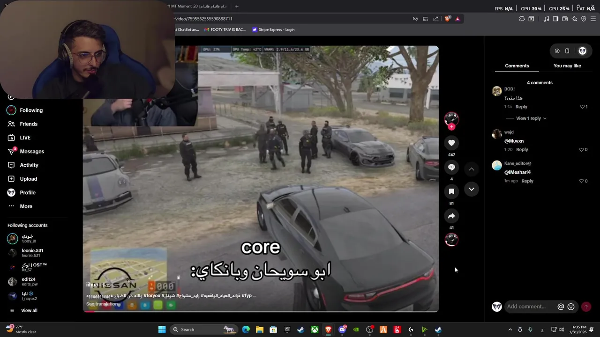Open BOD!'s commenter avatar
Viewport: 600px width, 337px height.
coord(497,91)
